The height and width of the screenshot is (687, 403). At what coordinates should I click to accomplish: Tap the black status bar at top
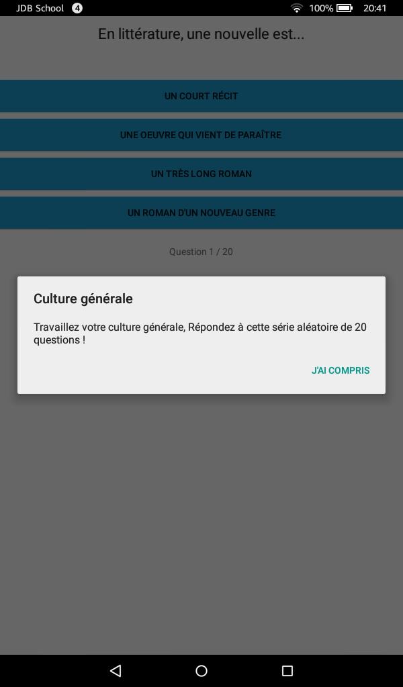point(201,8)
